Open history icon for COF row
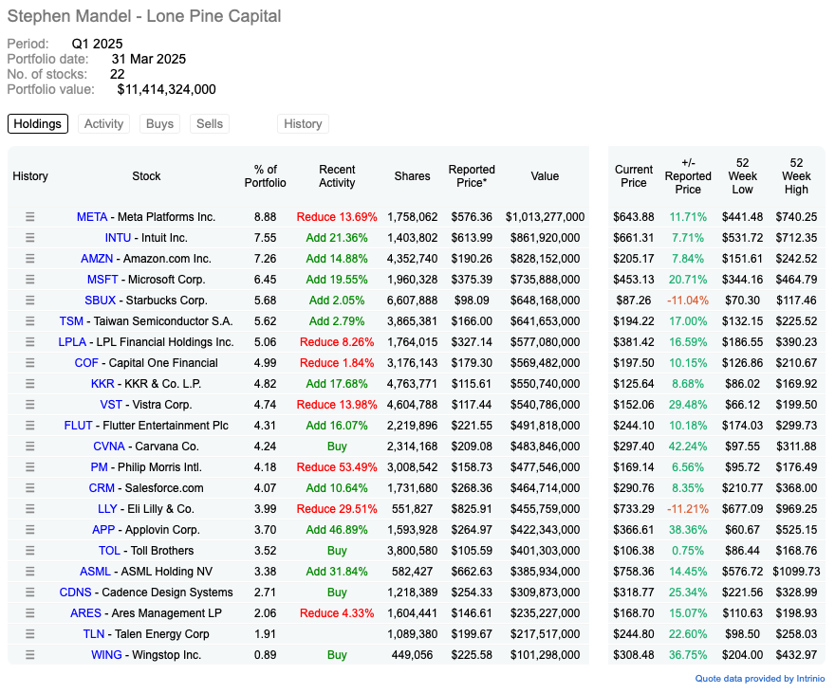Viewport: 835px width, 693px height. [x=29, y=363]
